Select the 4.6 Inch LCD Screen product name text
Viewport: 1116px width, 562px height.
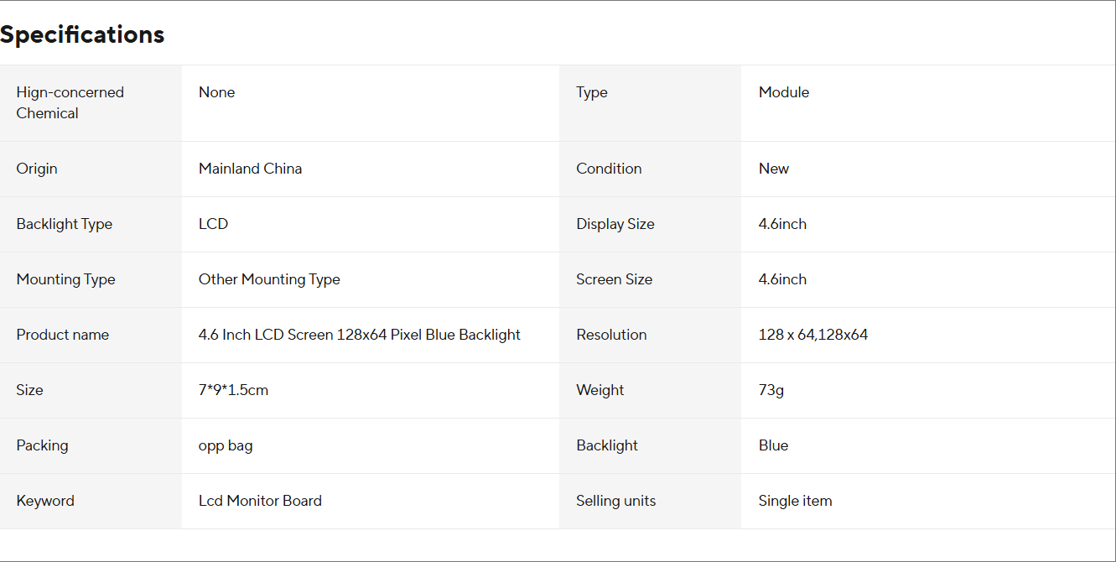pyautogui.click(x=359, y=335)
